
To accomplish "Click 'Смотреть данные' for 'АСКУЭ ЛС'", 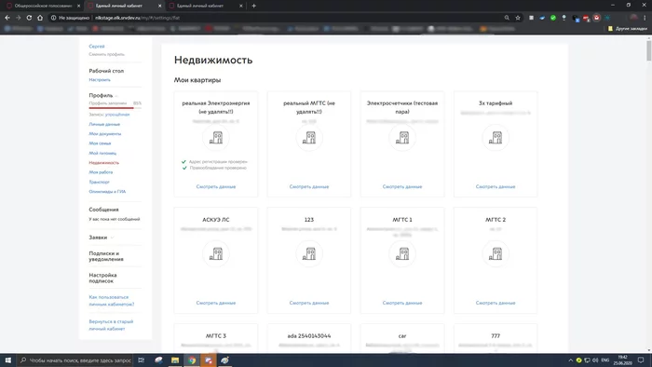I will [x=216, y=303].
